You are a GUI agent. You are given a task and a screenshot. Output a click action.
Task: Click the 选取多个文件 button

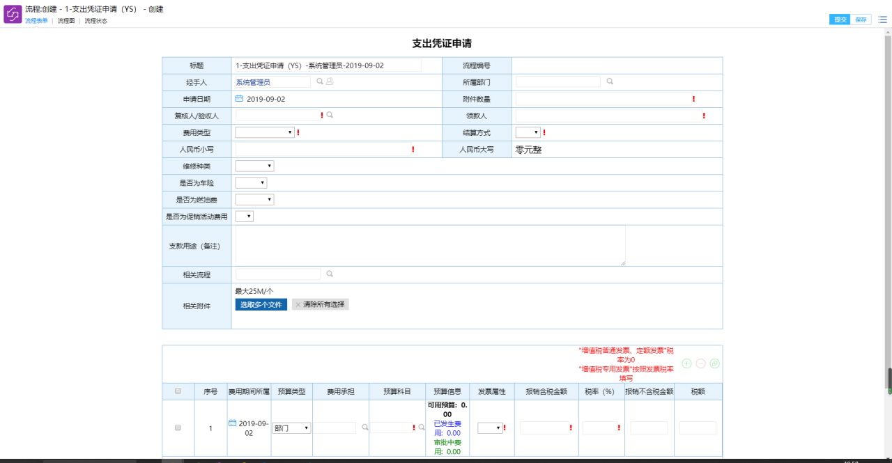tap(261, 304)
